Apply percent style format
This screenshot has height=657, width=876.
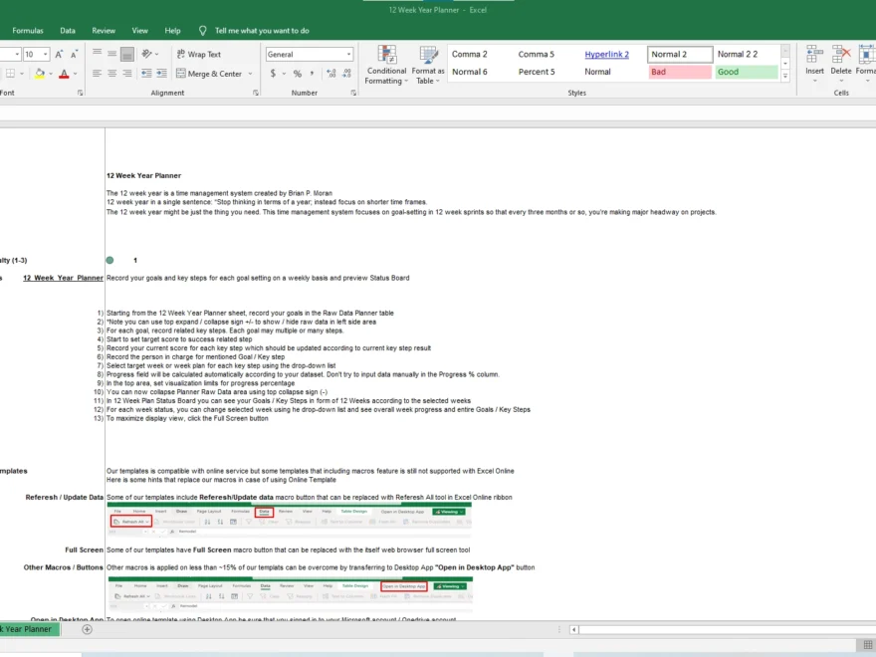pyautogui.click(x=297, y=74)
